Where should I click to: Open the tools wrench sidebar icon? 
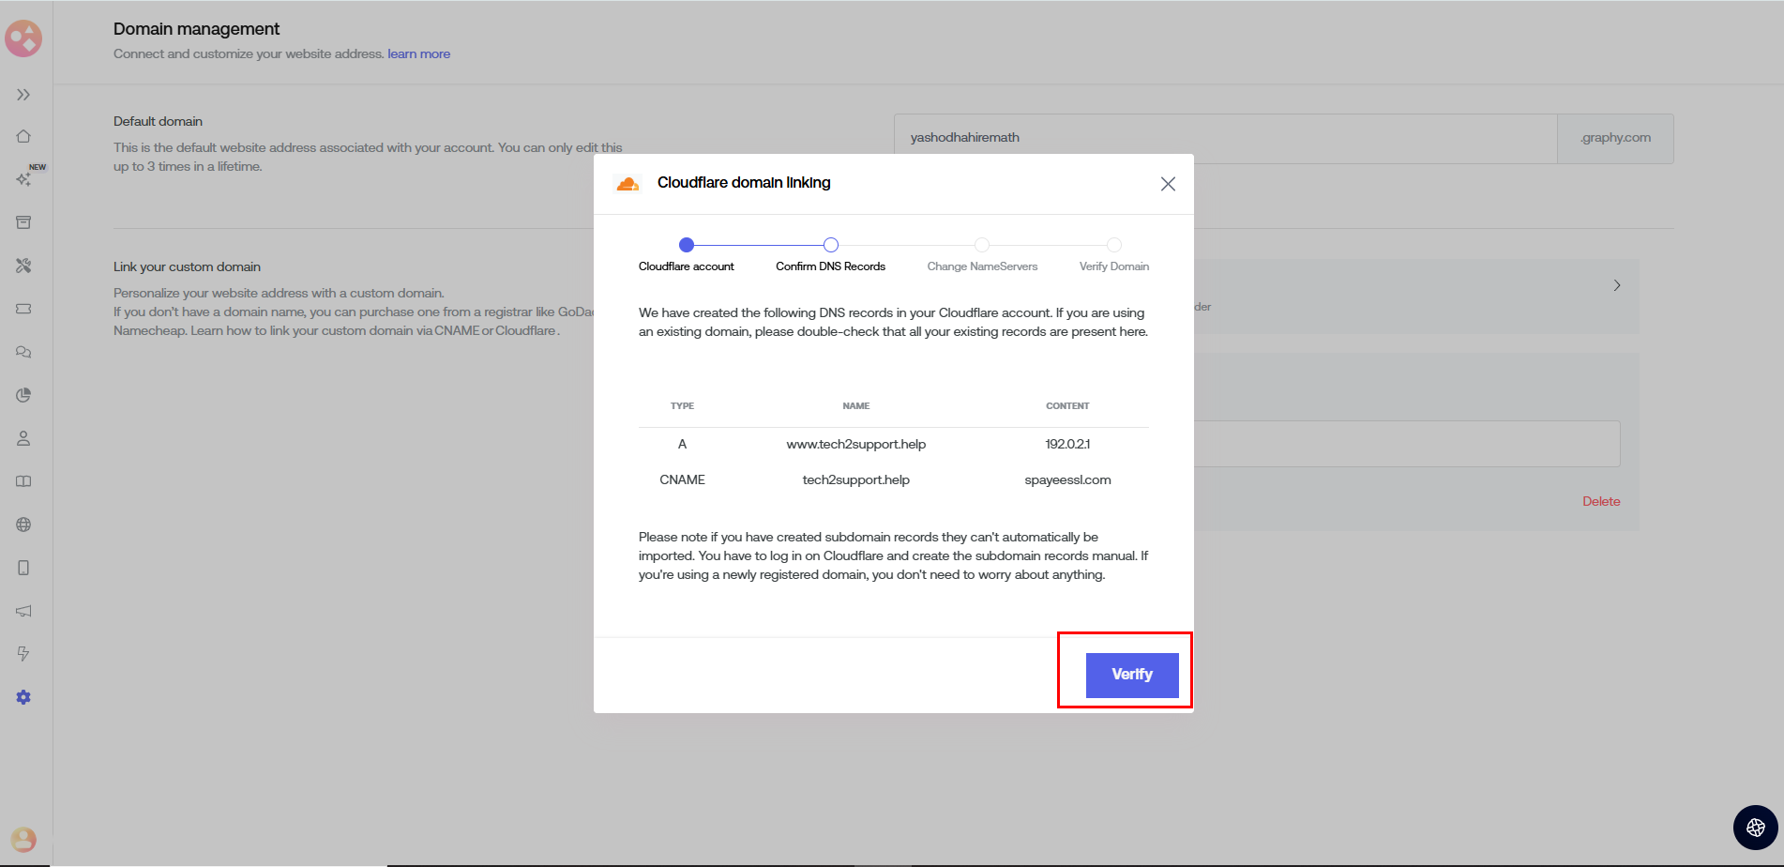pos(23,266)
